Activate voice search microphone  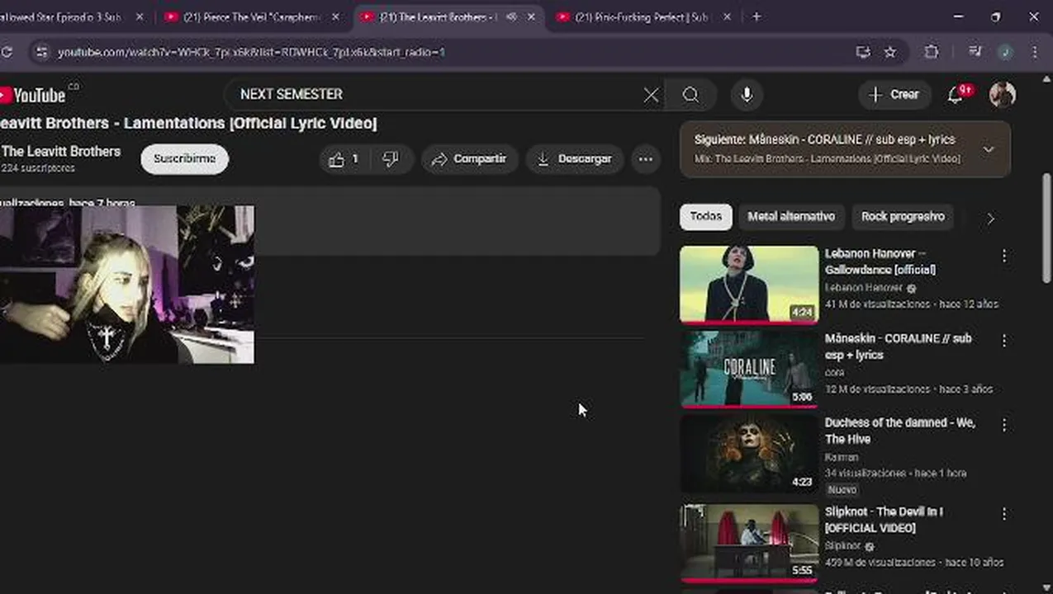click(747, 95)
